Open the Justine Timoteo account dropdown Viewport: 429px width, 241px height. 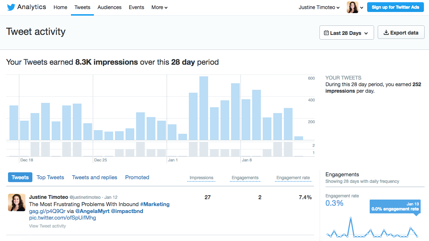(319, 7)
